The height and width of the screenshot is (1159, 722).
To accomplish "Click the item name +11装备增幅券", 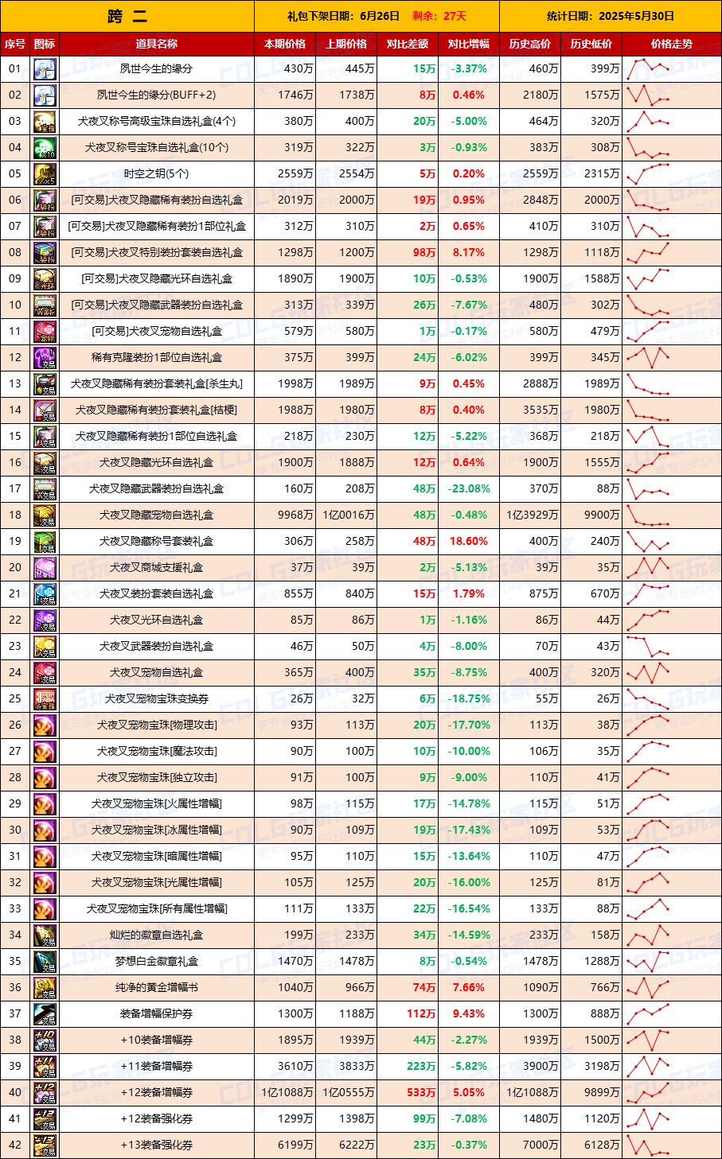I will coord(157,1067).
